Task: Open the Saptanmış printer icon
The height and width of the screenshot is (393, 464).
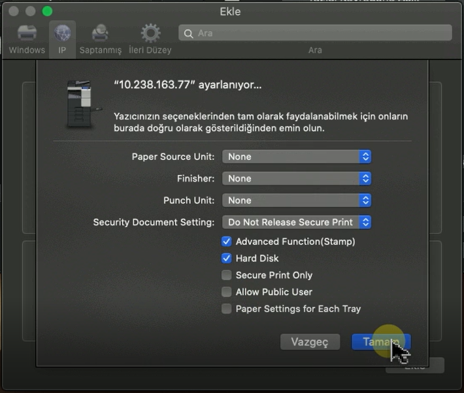Action: point(100,33)
